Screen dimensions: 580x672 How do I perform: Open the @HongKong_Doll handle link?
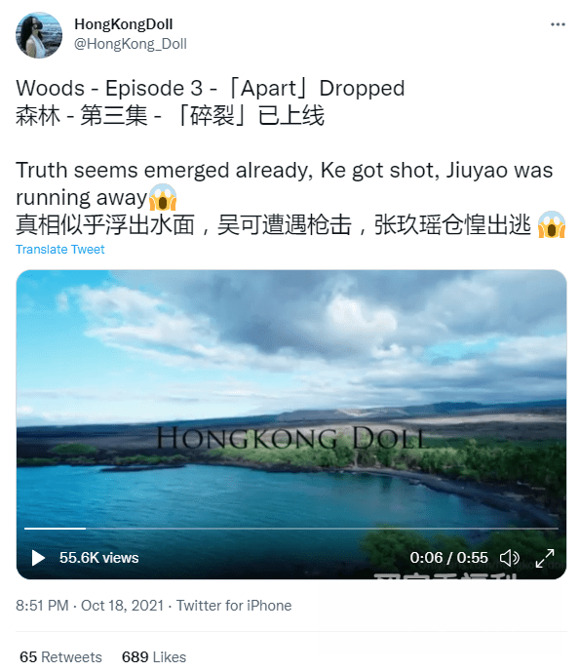click(x=131, y=44)
